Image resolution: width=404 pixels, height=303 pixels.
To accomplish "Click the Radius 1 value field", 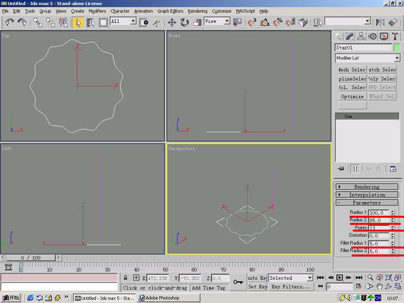I will point(379,212).
